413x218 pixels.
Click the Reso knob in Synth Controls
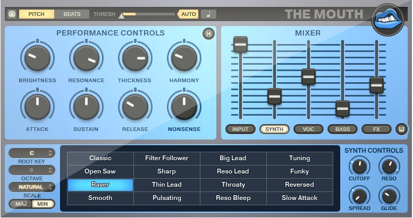(x=389, y=166)
